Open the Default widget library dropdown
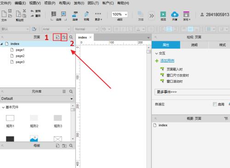Image resolution: width=230 pixels, height=168 pixels. point(37,98)
